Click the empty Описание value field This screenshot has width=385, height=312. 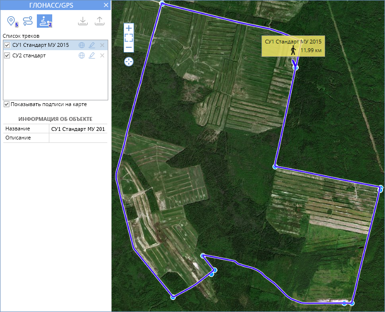point(78,138)
